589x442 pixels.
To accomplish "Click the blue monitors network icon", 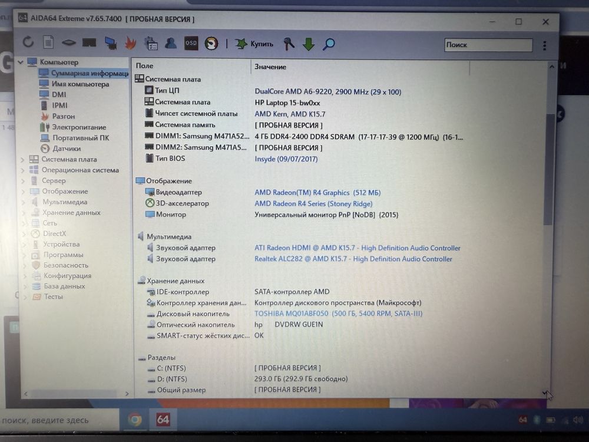I will point(111,43).
